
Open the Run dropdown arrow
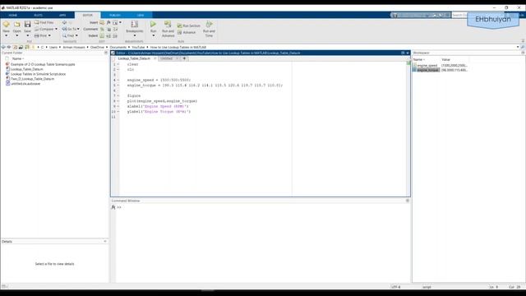click(154, 35)
